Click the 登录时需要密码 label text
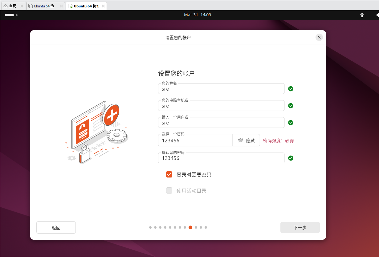Image resolution: width=379 pixels, height=257 pixels. pyautogui.click(x=194, y=175)
